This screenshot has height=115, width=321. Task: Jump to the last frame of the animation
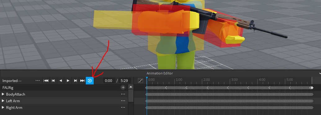(x=82, y=81)
